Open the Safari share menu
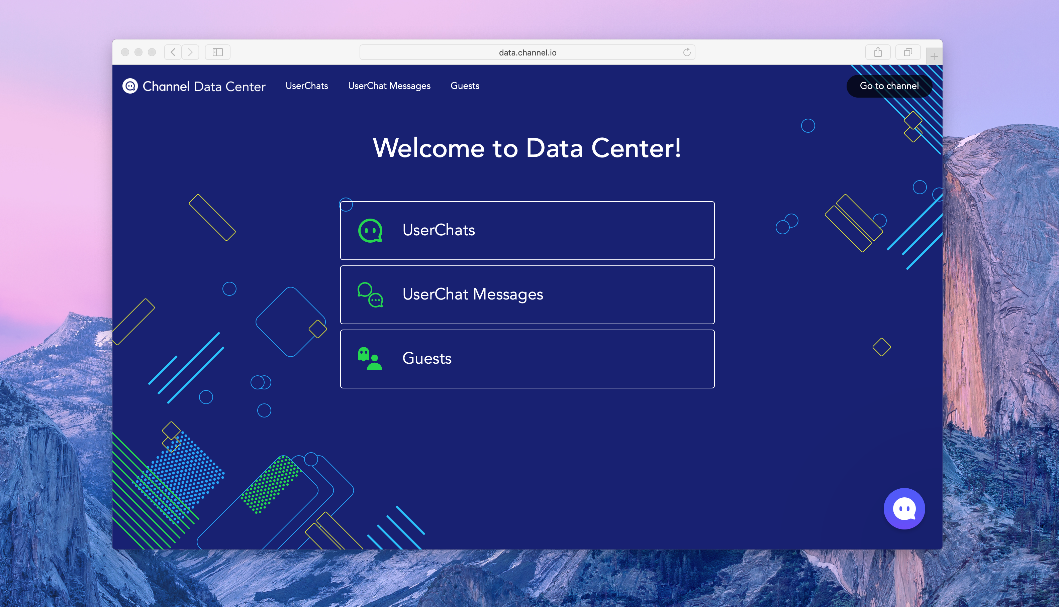 [x=878, y=52]
